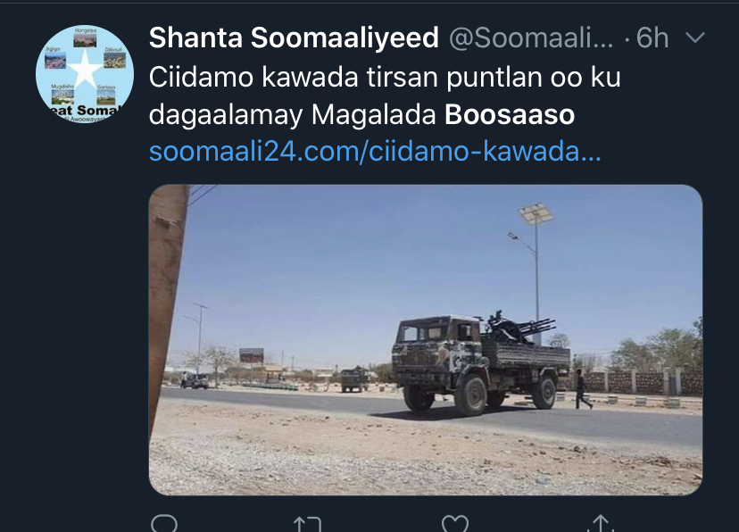Click the walking pedestrian in the photo
Screen dimensions: 739x532
point(583,389)
